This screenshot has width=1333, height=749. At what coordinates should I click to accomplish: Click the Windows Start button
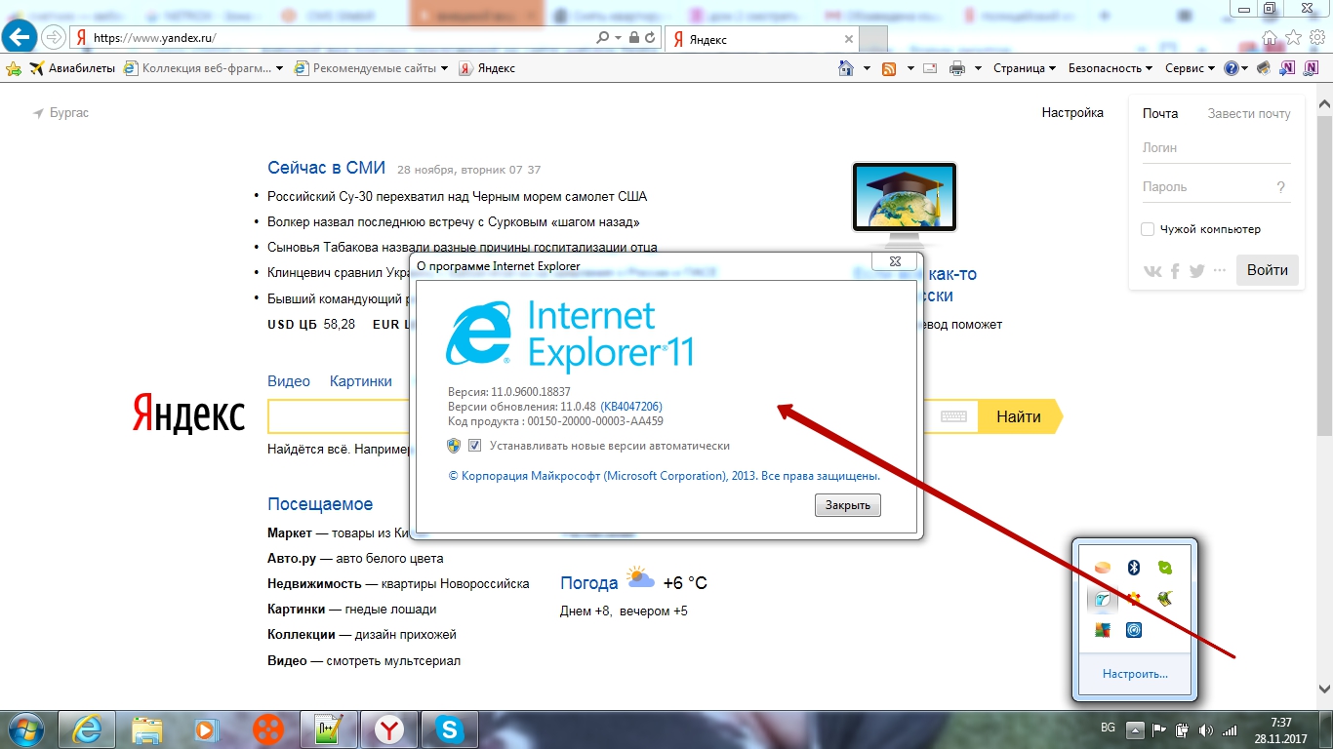(x=25, y=729)
